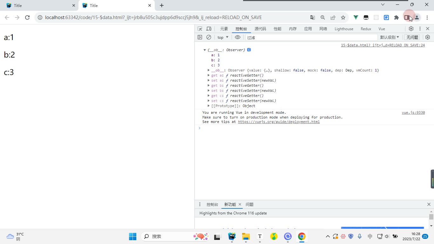
Task: Click the 无问题 issues button
Action: pyautogui.click(x=412, y=37)
